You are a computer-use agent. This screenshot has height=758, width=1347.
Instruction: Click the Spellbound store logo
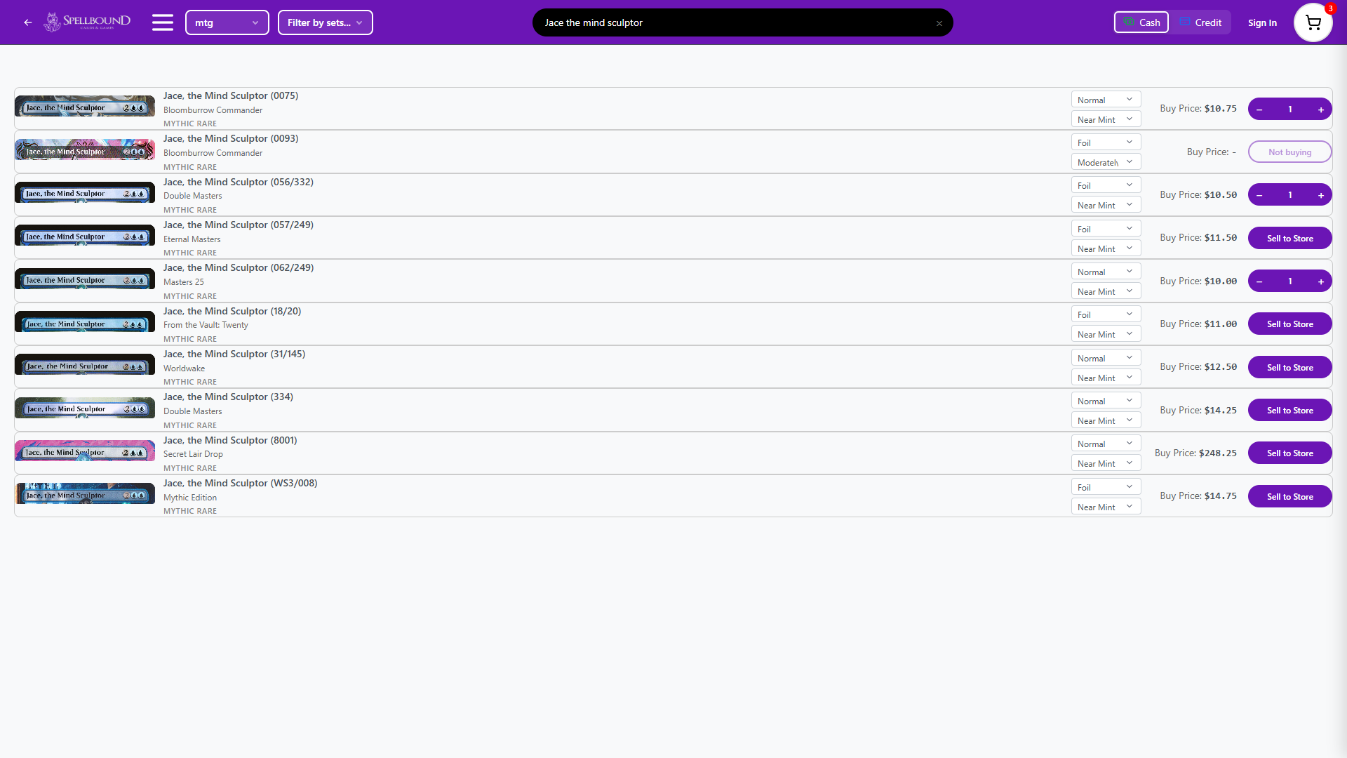[86, 22]
